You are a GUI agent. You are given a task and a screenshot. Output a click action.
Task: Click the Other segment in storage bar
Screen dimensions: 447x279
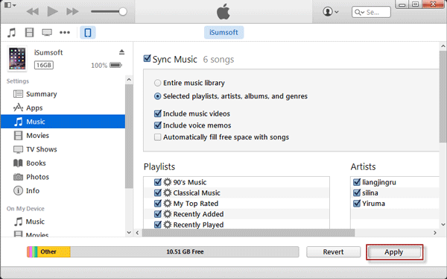[x=54, y=251]
